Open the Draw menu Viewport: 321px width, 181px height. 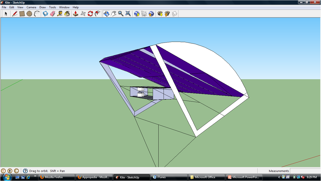click(x=43, y=7)
